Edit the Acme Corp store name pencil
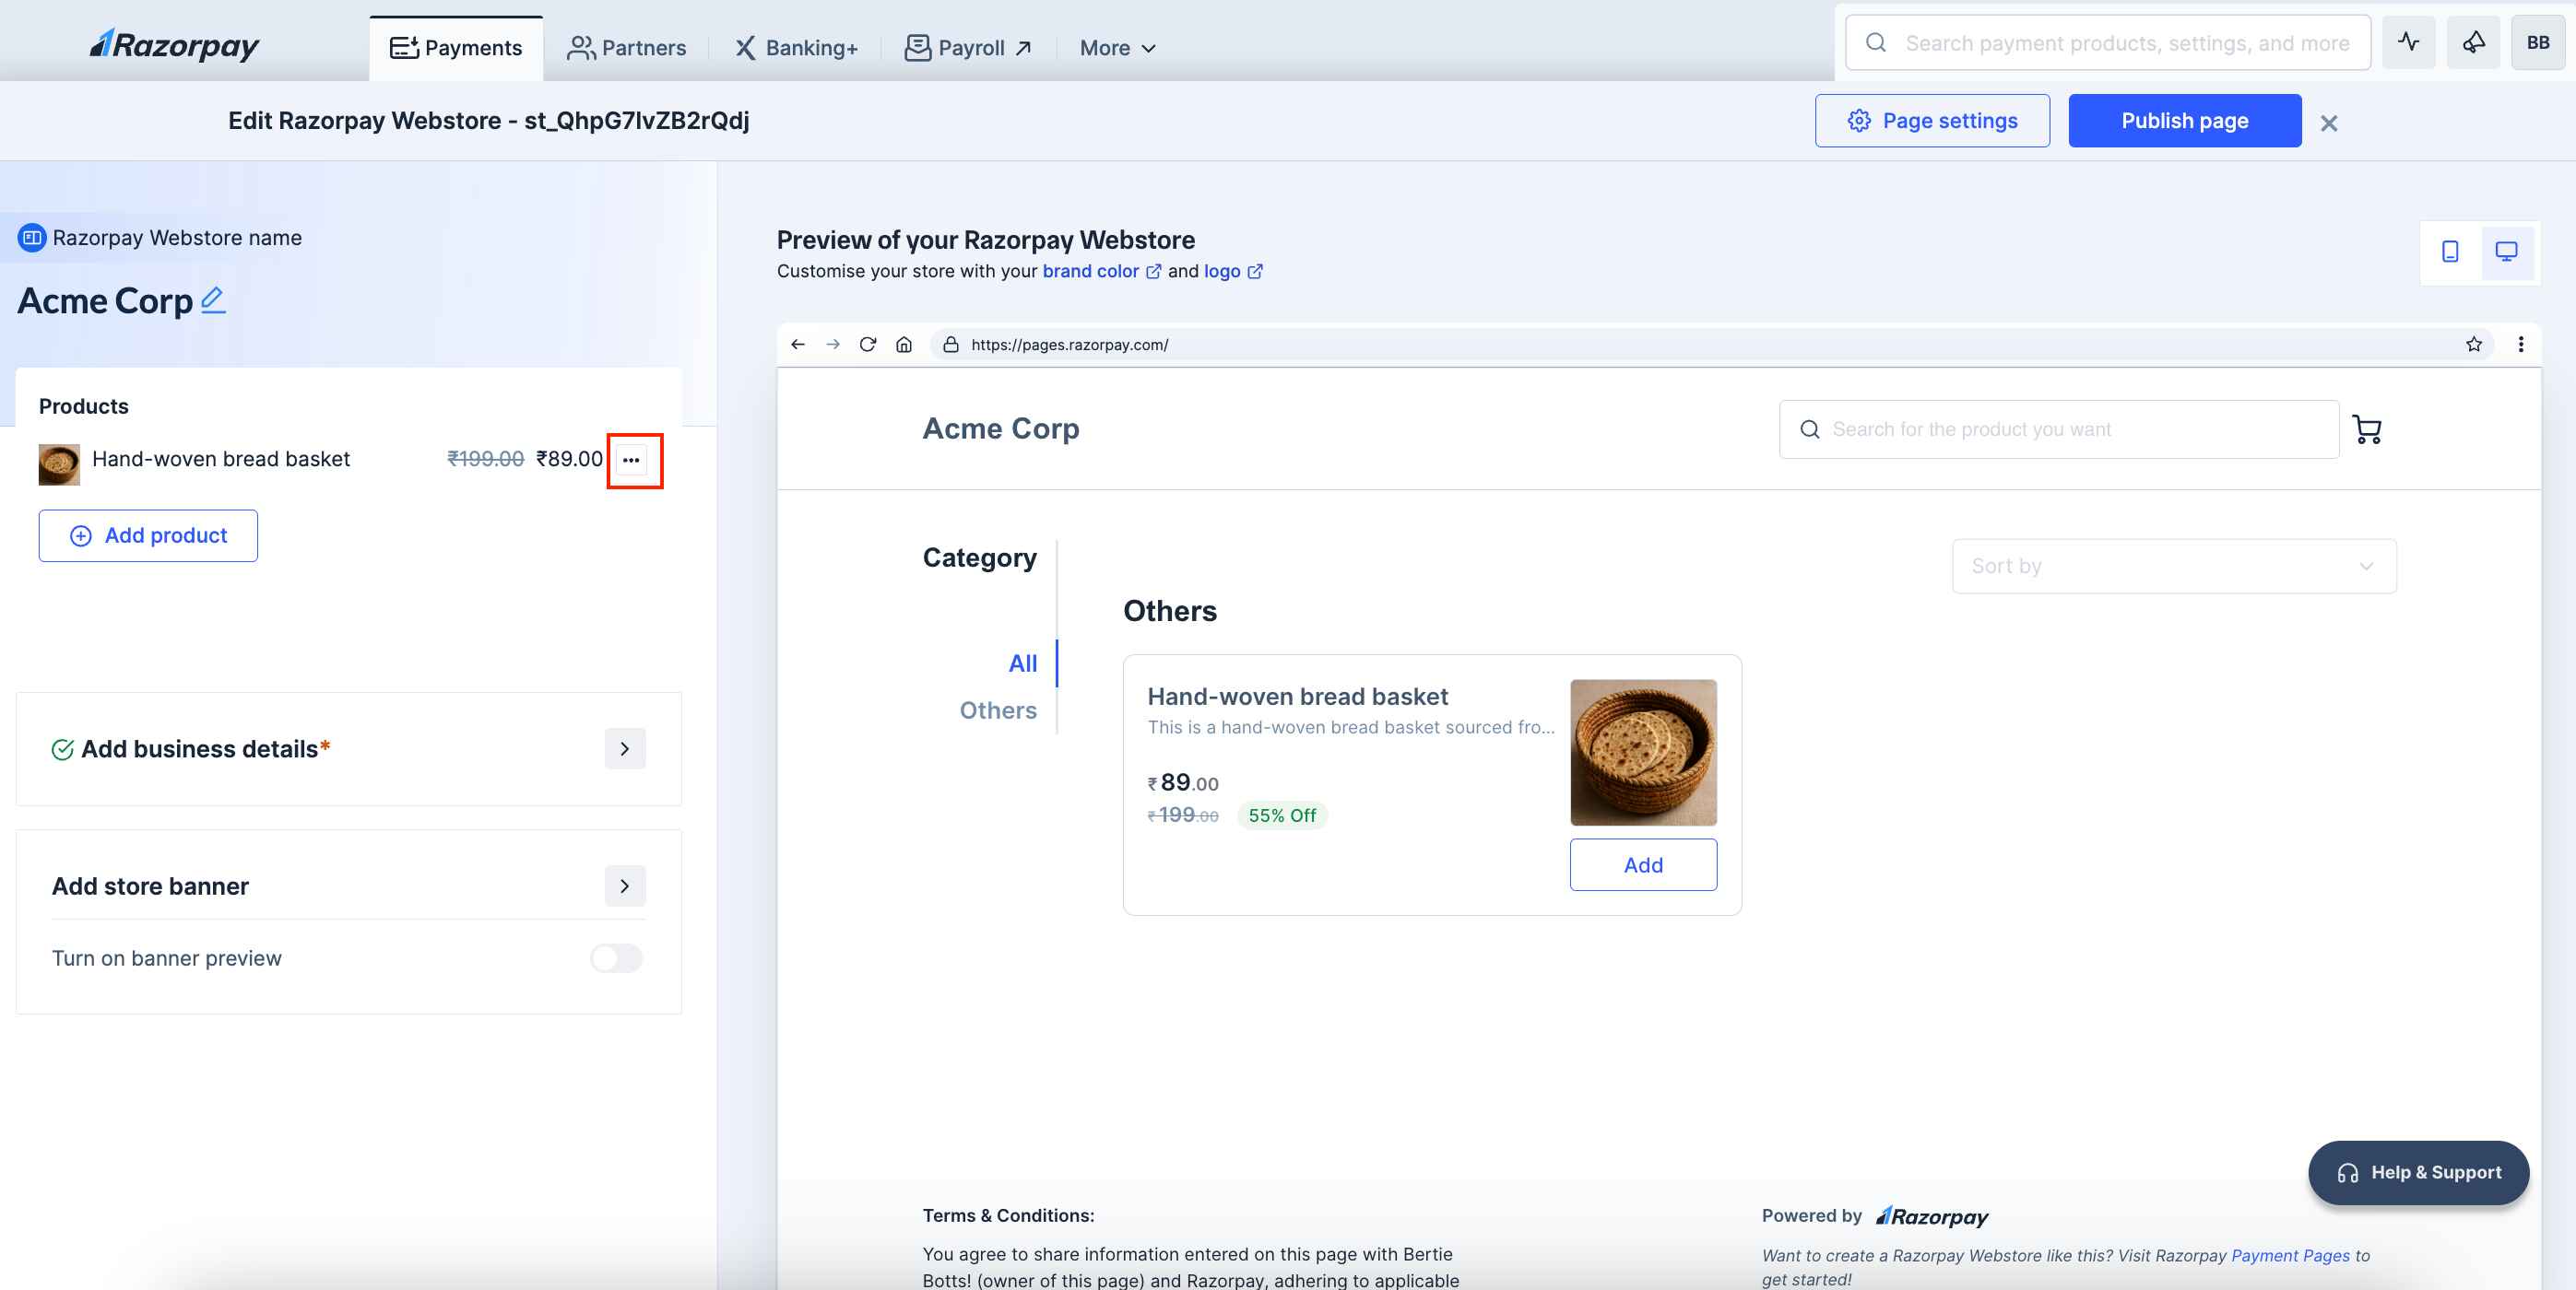Image resolution: width=2576 pixels, height=1290 pixels. (213, 299)
